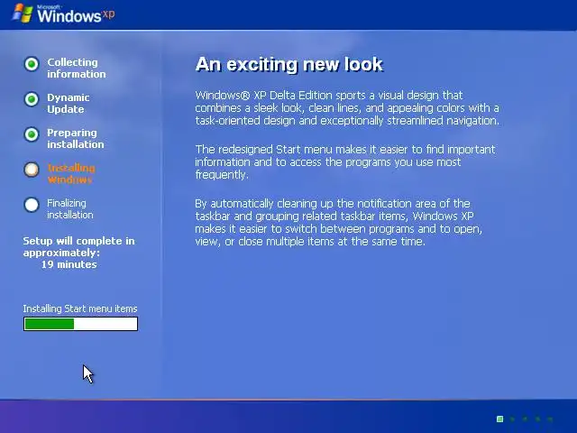Click the green installation progress bar

tap(80, 324)
